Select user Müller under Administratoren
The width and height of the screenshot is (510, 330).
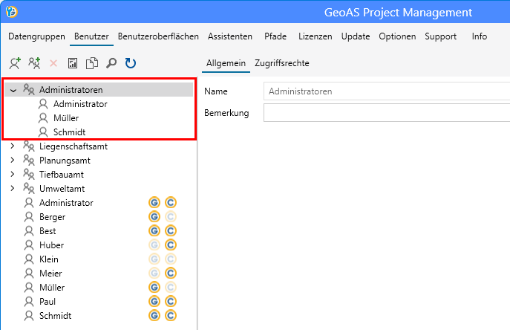tap(65, 118)
